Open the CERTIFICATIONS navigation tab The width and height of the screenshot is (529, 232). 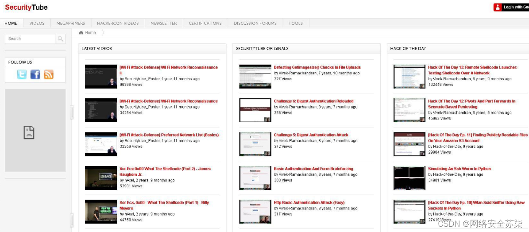point(205,23)
